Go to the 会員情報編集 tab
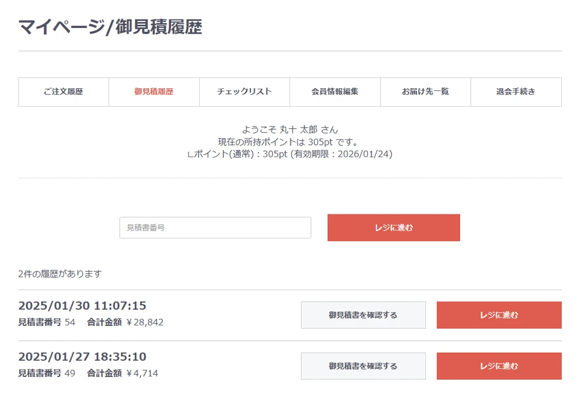 point(335,92)
